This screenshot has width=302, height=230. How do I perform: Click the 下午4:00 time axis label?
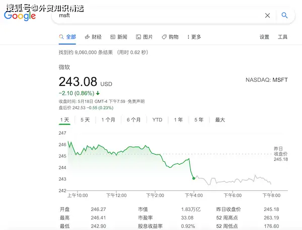[194, 195]
